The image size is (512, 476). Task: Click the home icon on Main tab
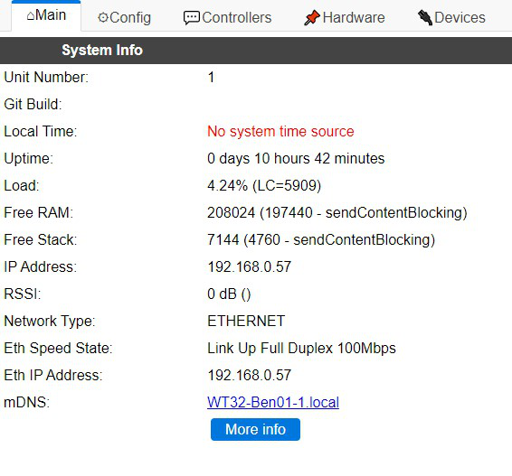point(31,15)
